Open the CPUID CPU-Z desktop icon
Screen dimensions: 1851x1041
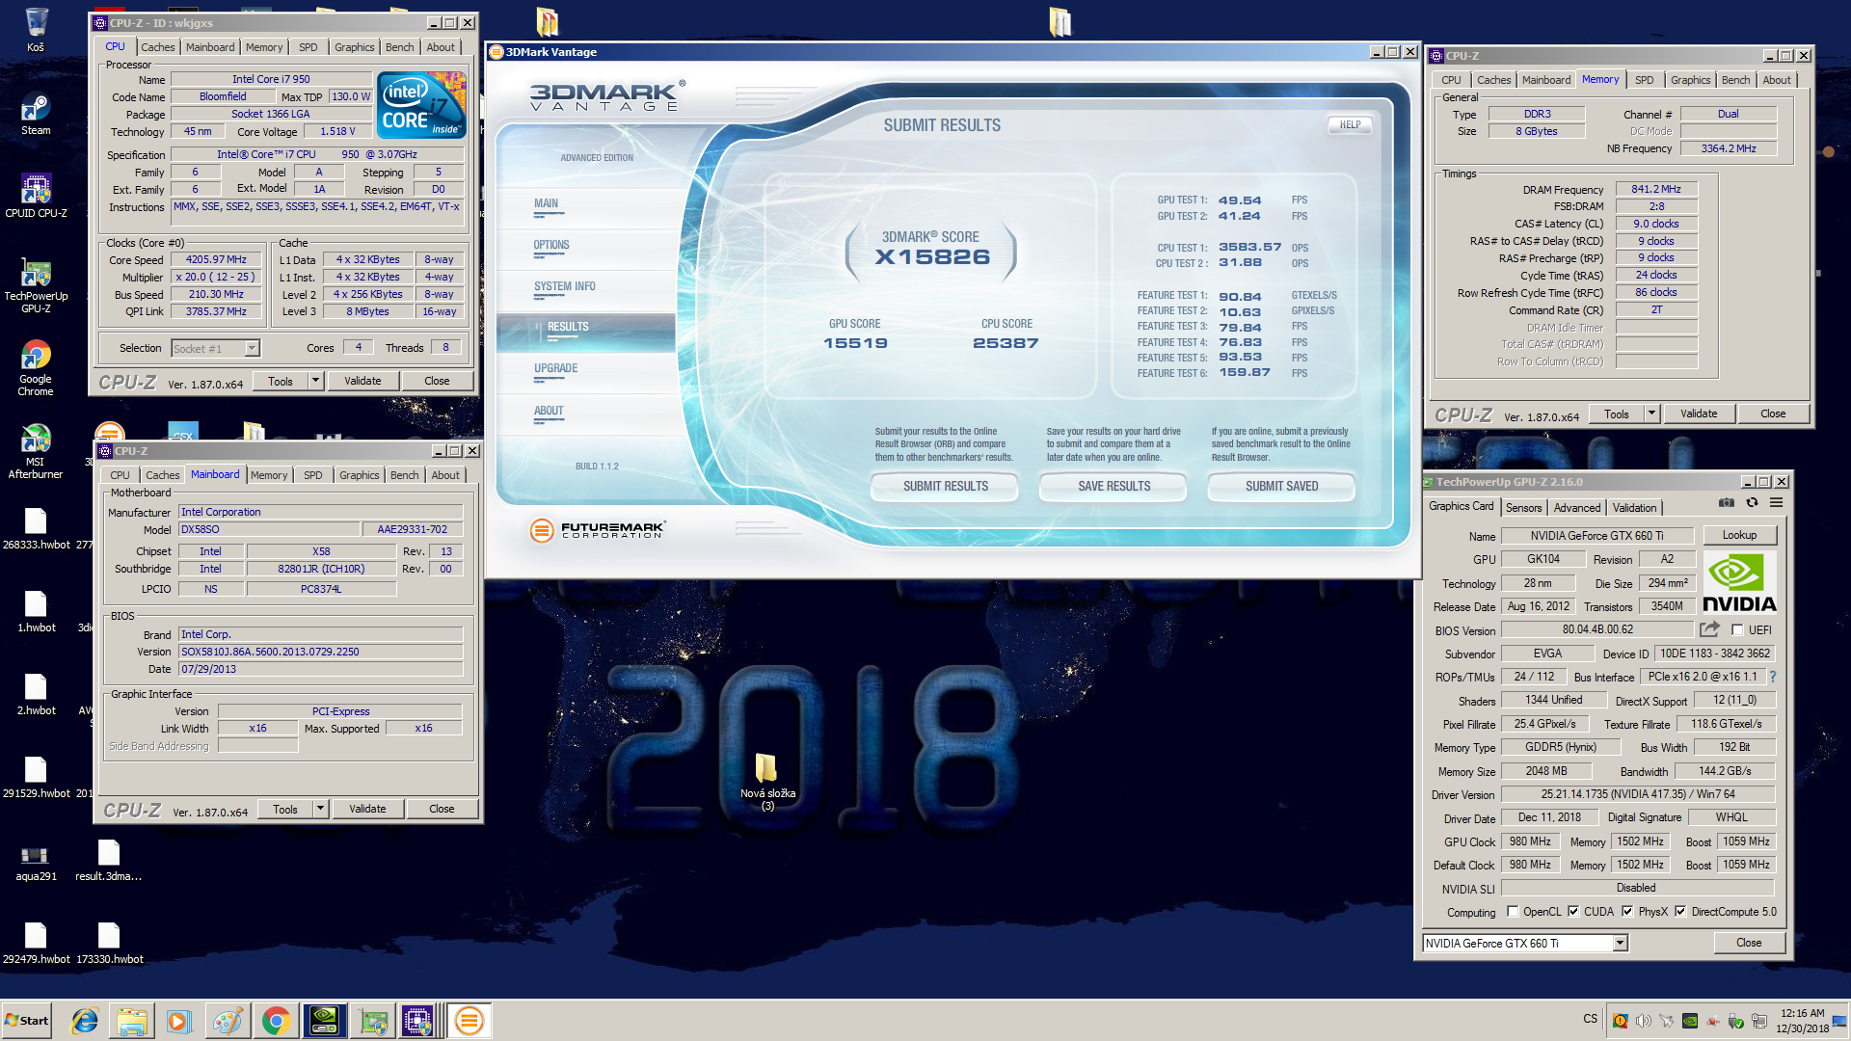click(36, 196)
